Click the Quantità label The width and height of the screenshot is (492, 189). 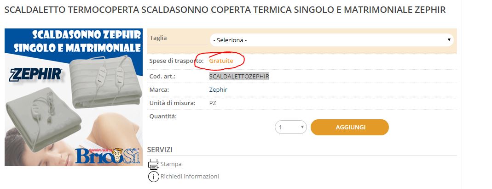coord(163,116)
